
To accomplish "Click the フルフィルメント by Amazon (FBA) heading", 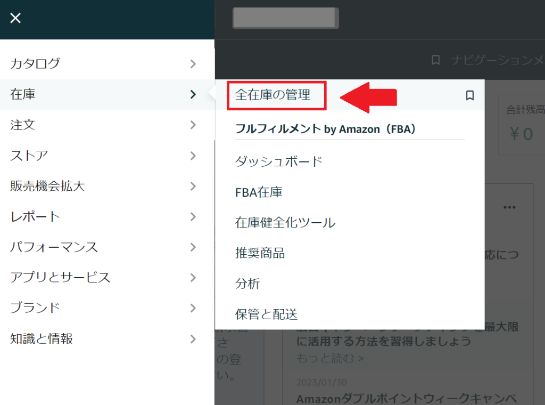I will pos(325,129).
